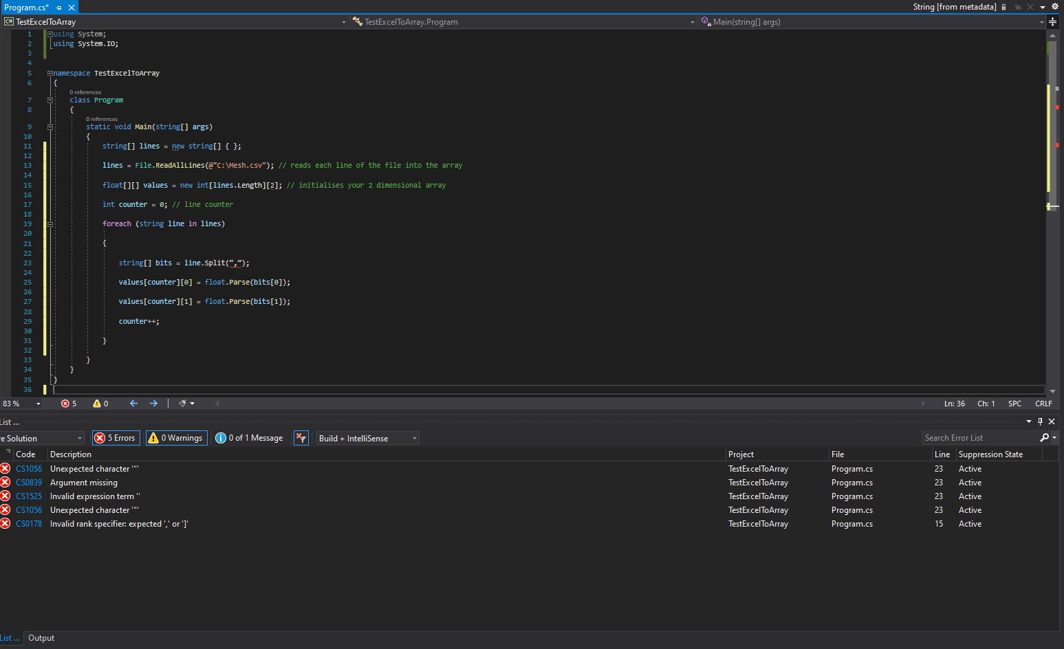Toggle the 0 of 1 Message filter

point(249,438)
